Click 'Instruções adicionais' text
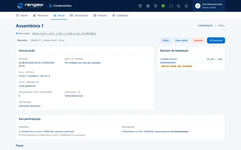 point(29,106)
